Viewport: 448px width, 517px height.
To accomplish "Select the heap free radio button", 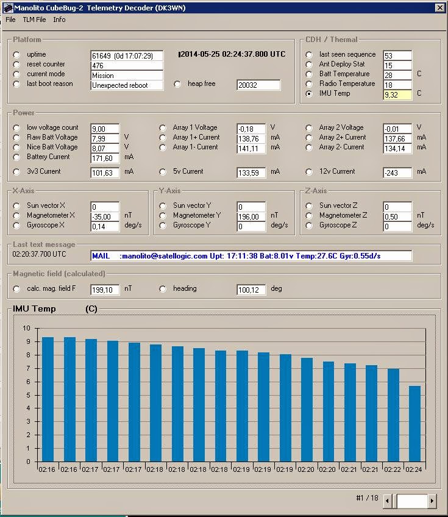I will point(177,84).
